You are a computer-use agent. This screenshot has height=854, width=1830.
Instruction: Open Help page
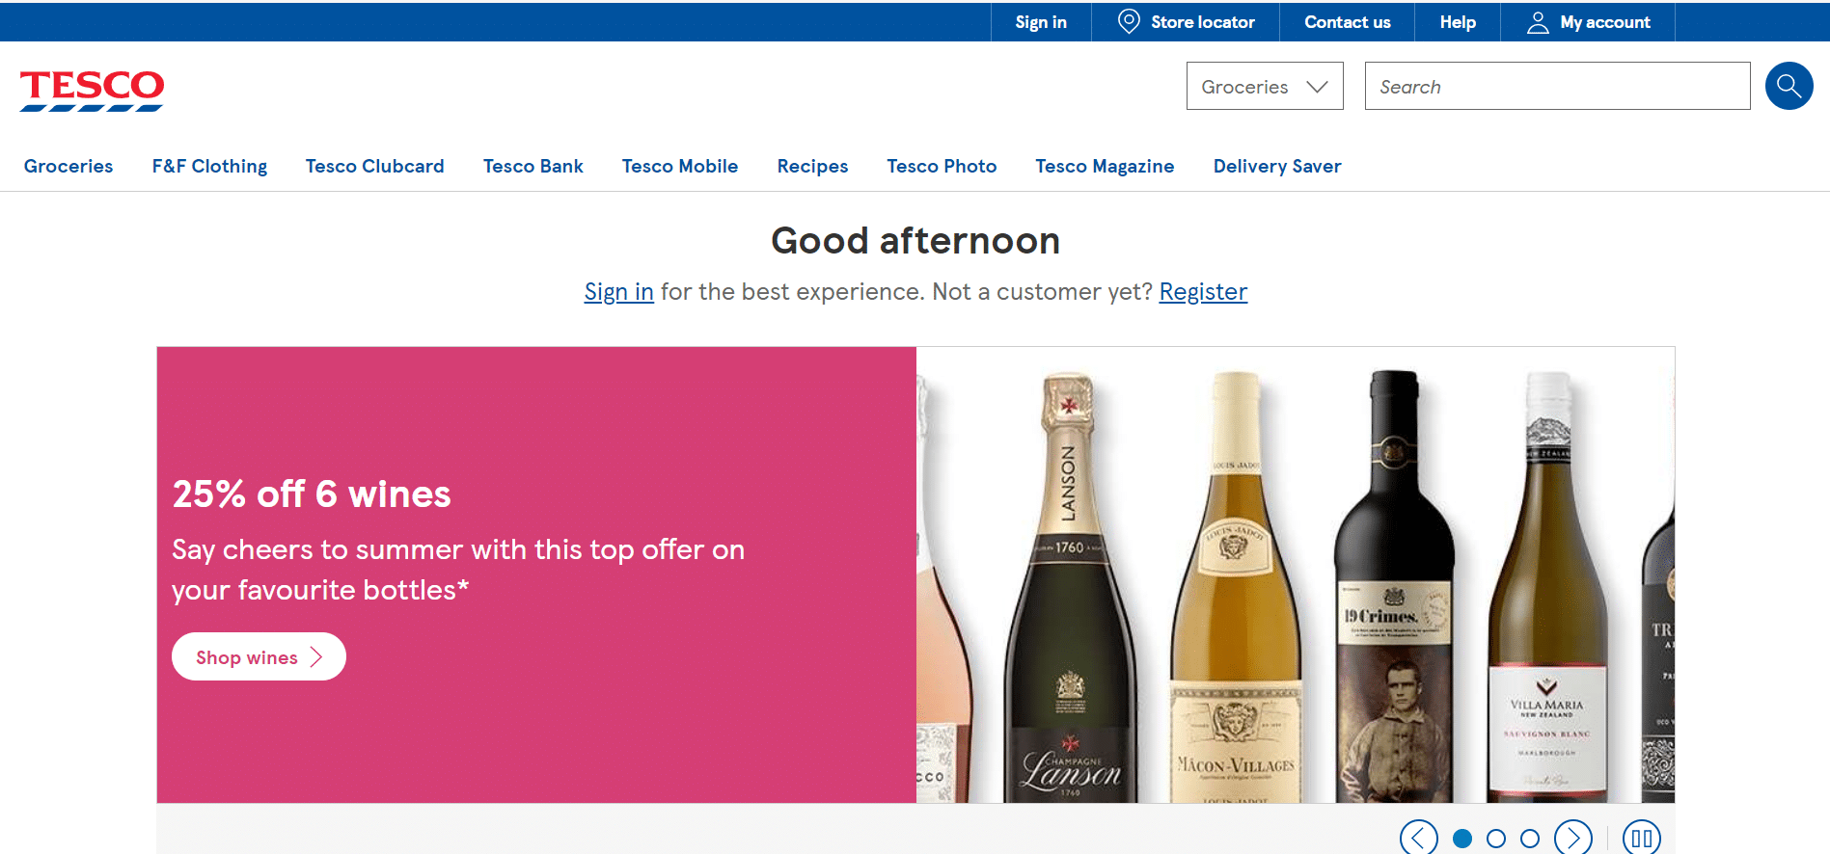(x=1458, y=22)
